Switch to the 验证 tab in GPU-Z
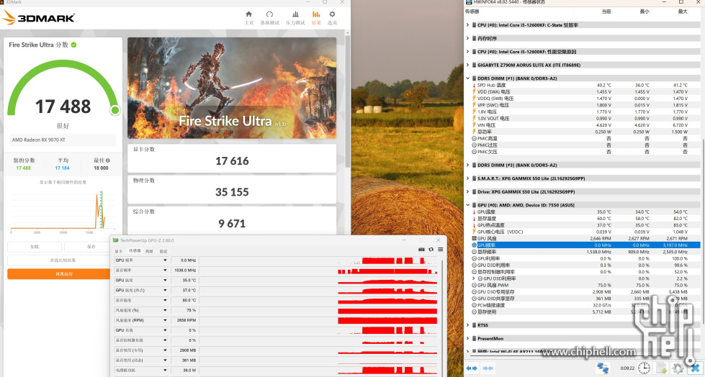Image resolution: width=705 pixels, height=377 pixels. point(163,251)
